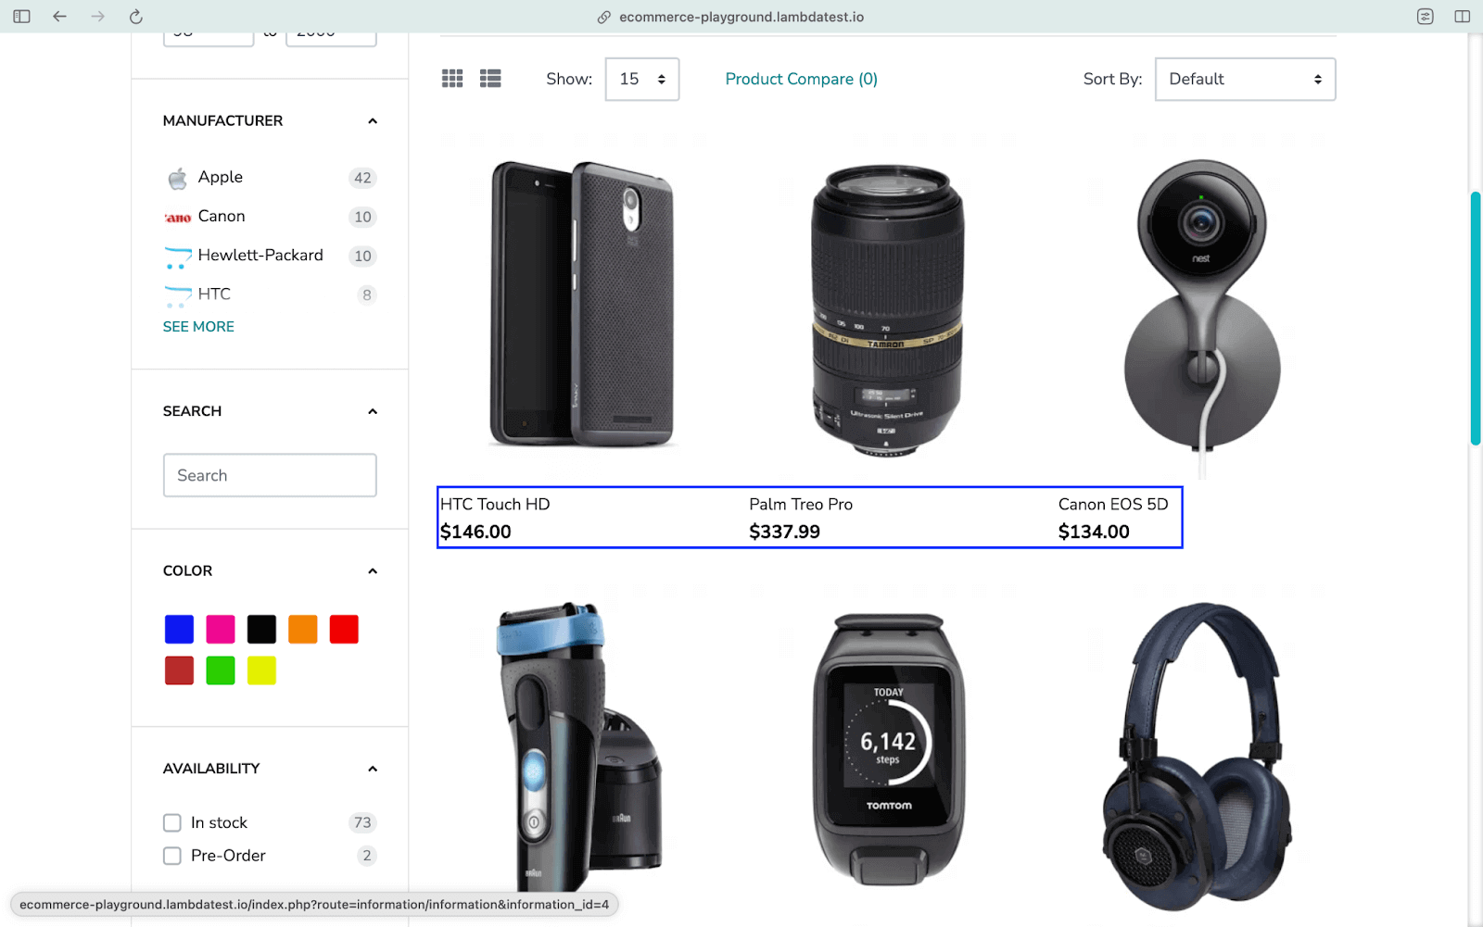This screenshot has width=1483, height=927.
Task: Select the yellow color swatch
Action: (261, 670)
